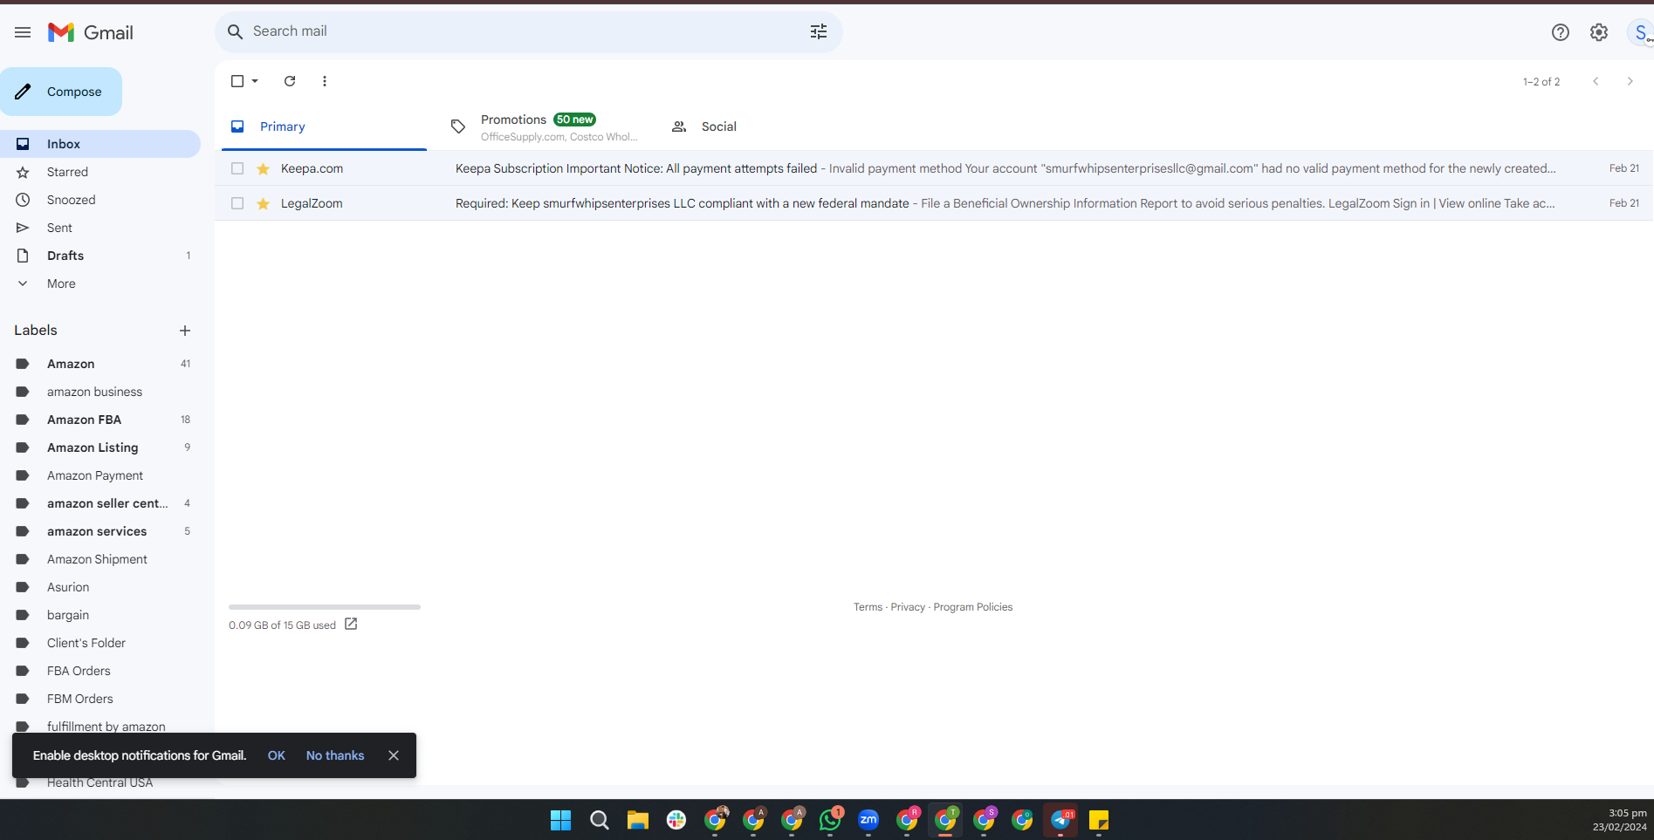Open Telegram from the taskbar
This screenshot has height=840, width=1654.
(x=1060, y=820)
